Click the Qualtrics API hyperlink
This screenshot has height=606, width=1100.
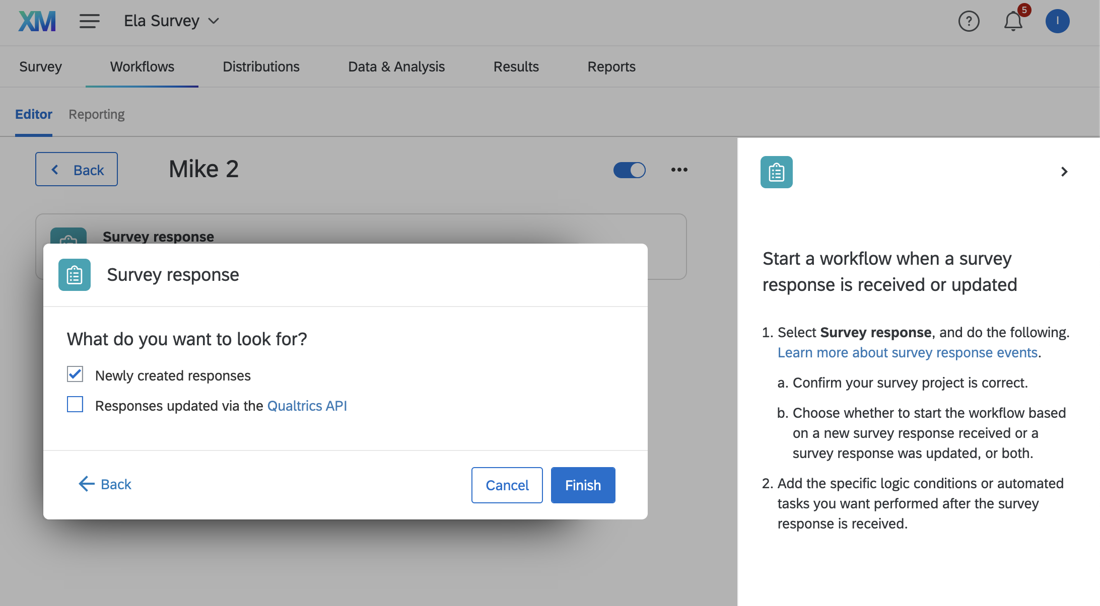[x=307, y=405]
